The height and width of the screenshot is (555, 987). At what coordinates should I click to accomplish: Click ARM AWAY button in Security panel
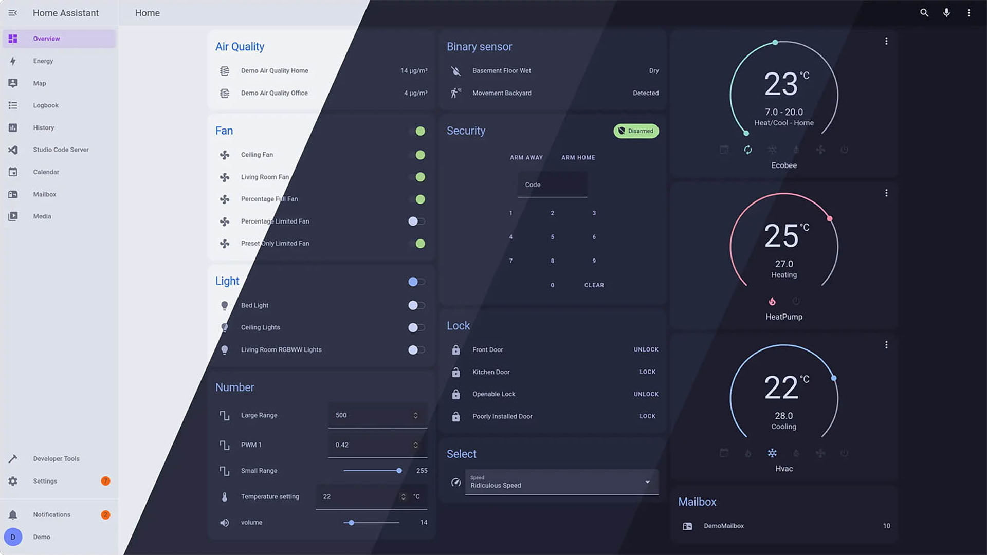pyautogui.click(x=527, y=157)
